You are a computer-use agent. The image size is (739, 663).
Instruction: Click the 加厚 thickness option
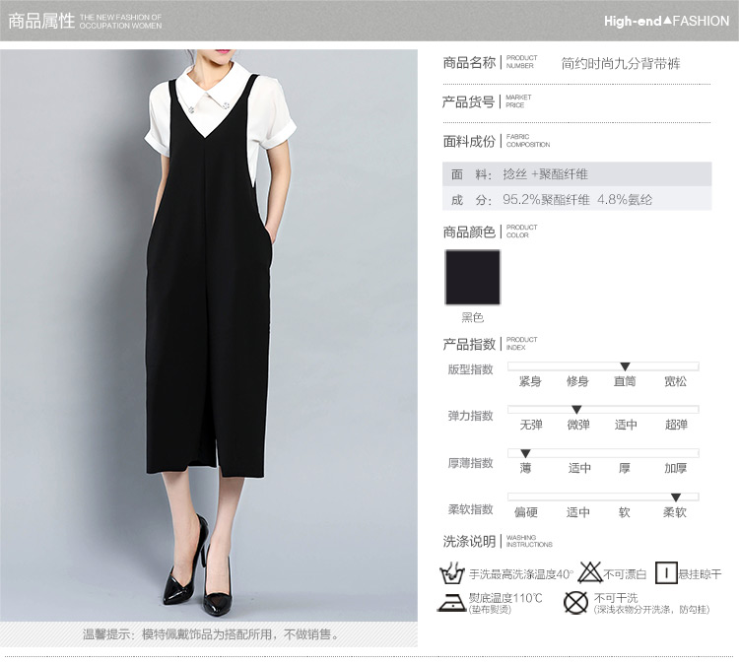tap(676, 468)
